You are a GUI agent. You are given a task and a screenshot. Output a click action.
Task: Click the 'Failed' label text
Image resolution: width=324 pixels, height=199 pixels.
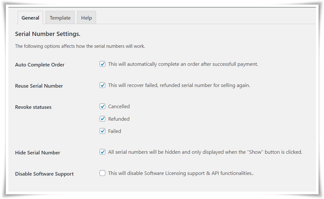114,131
